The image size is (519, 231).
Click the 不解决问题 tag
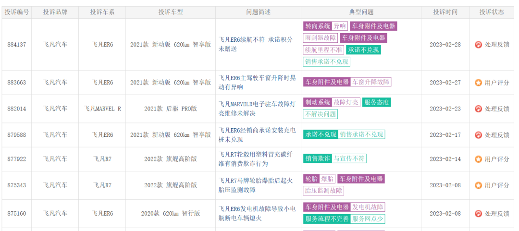tap(320, 114)
